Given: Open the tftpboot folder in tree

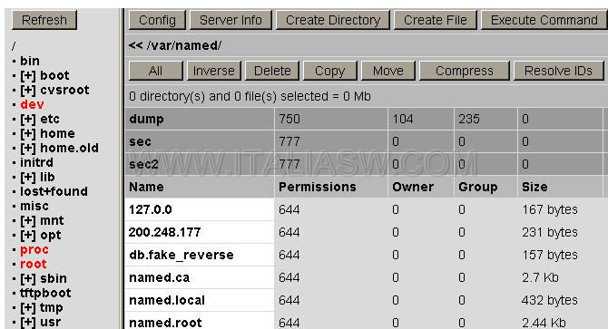Looking at the screenshot, I should click(x=45, y=293).
